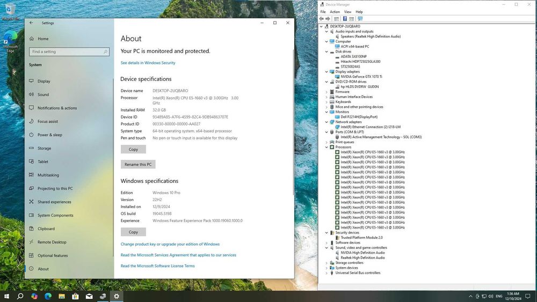Screen dimensions: 537x302
Task: Open Clipboard settings in the sidebar
Action: [46, 229]
